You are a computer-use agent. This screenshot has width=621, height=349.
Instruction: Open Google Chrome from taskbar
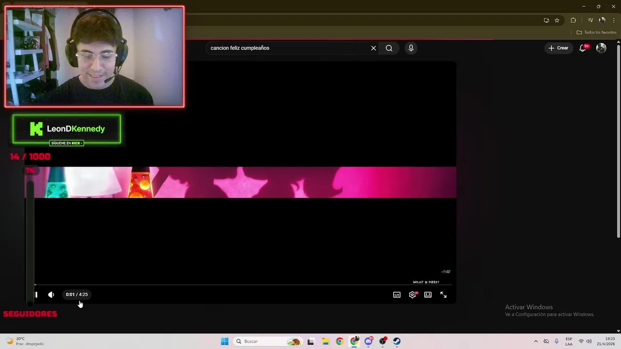[x=340, y=341]
